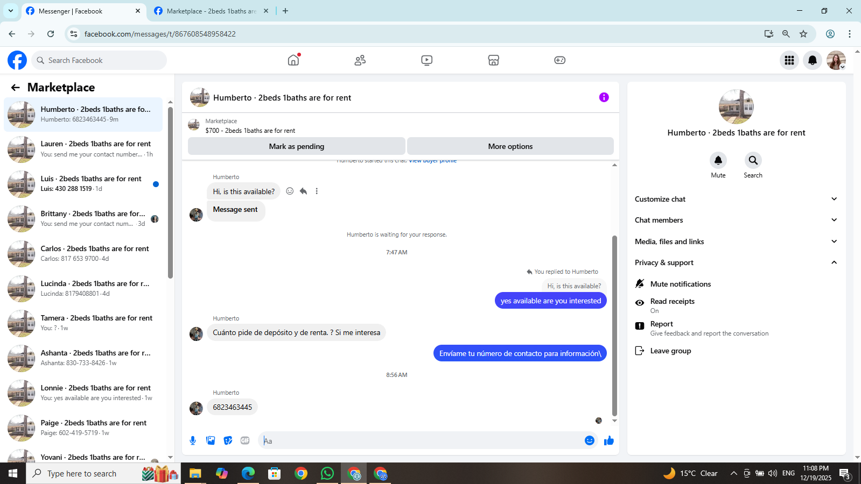Reload the page using the refresh icon
This screenshot has height=484, width=861.
coord(51,34)
